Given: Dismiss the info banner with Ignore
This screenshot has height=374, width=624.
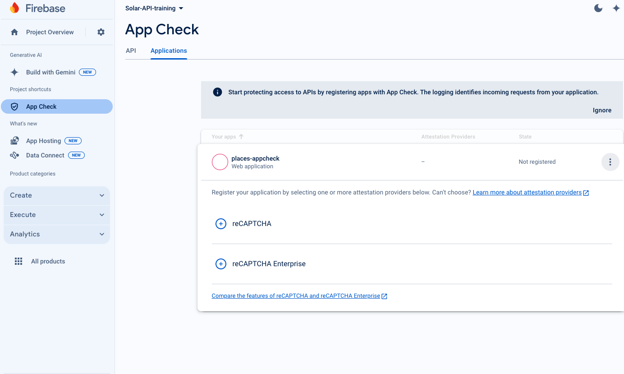Looking at the screenshot, I should tap(602, 110).
